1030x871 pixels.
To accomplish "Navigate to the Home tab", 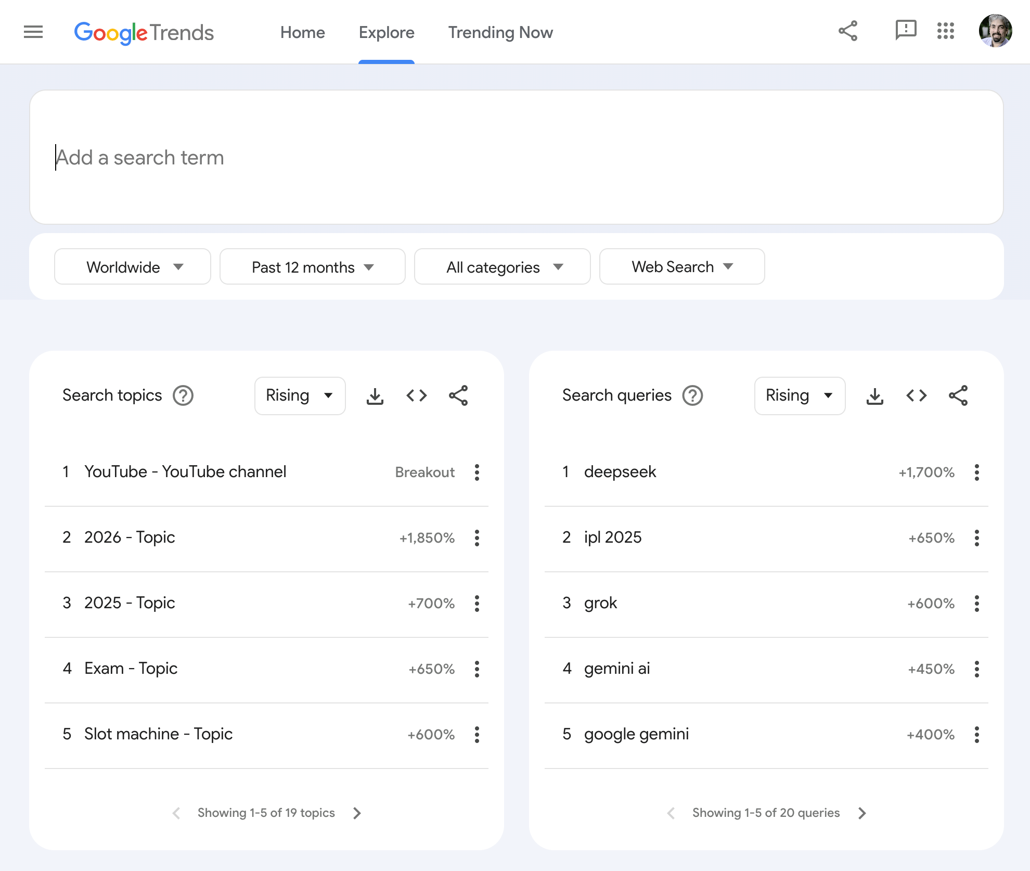I will 302,32.
